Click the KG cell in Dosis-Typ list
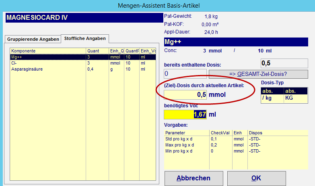Screen dimensions: 315x186 (296, 98)
